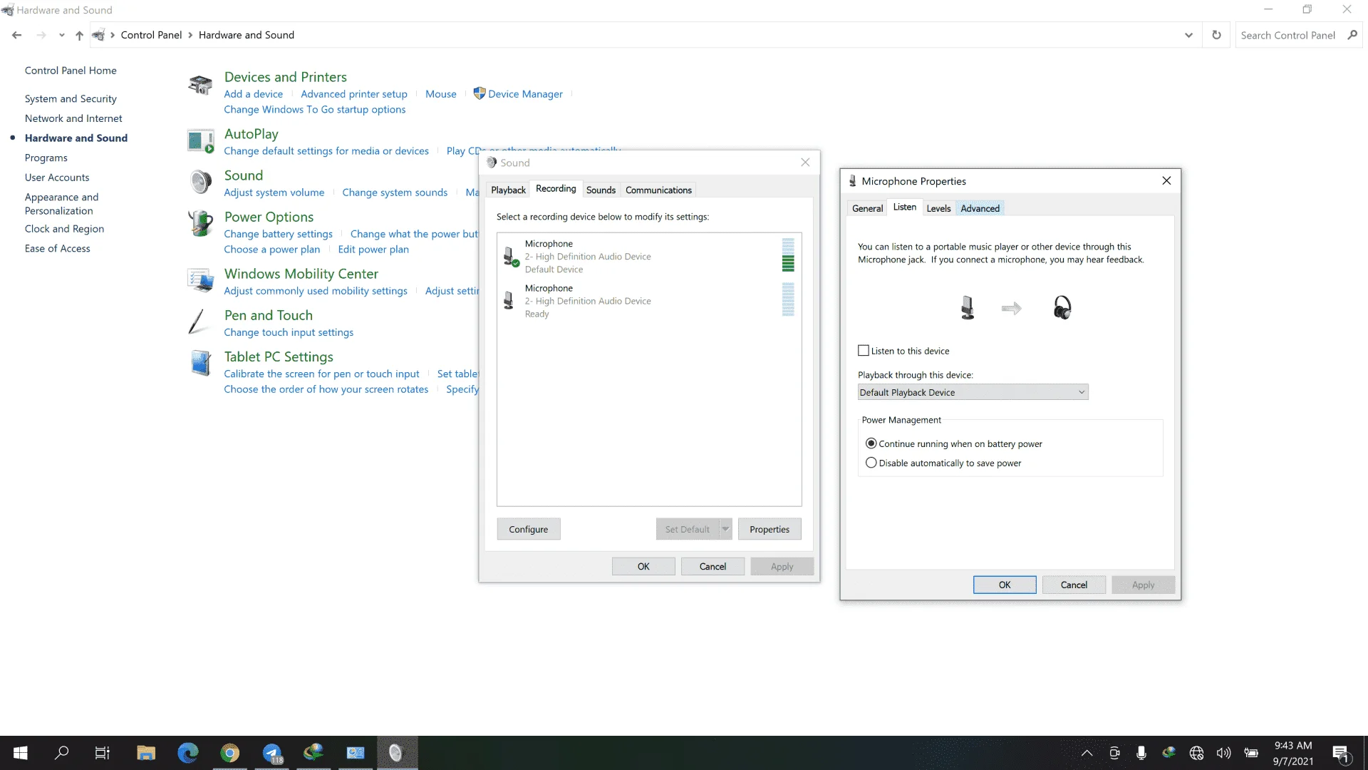Click Add a device link

point(253,94)
